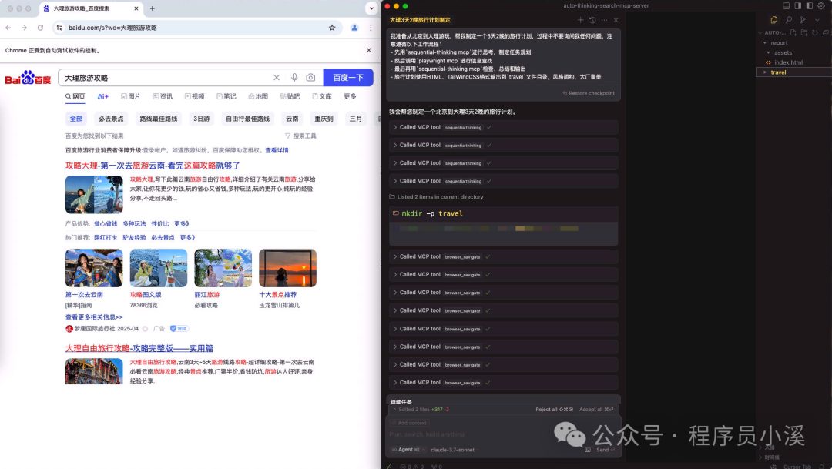Select the camera image-search icon in Baidu's search box

click(x=310, y=77)
